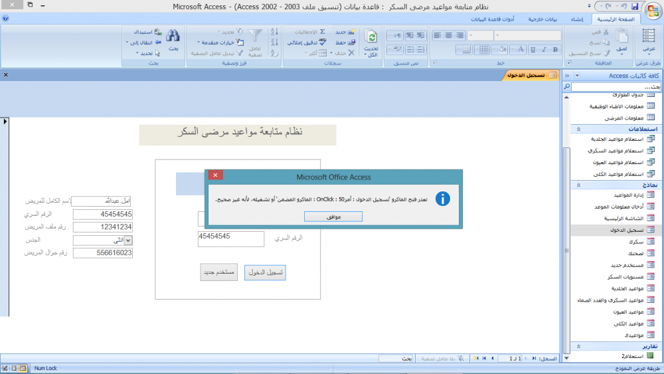The image size is (664, 374).
Task: Open the Create (إنشاء) ribbon tab
Action: [577, 19]
